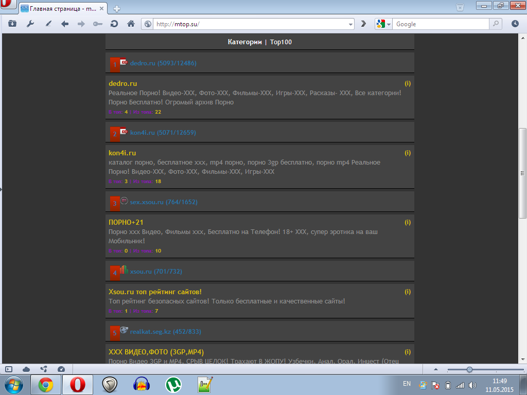Select the Главная страница tab
The width and height of the screenshot is (527, 395).
63,9
